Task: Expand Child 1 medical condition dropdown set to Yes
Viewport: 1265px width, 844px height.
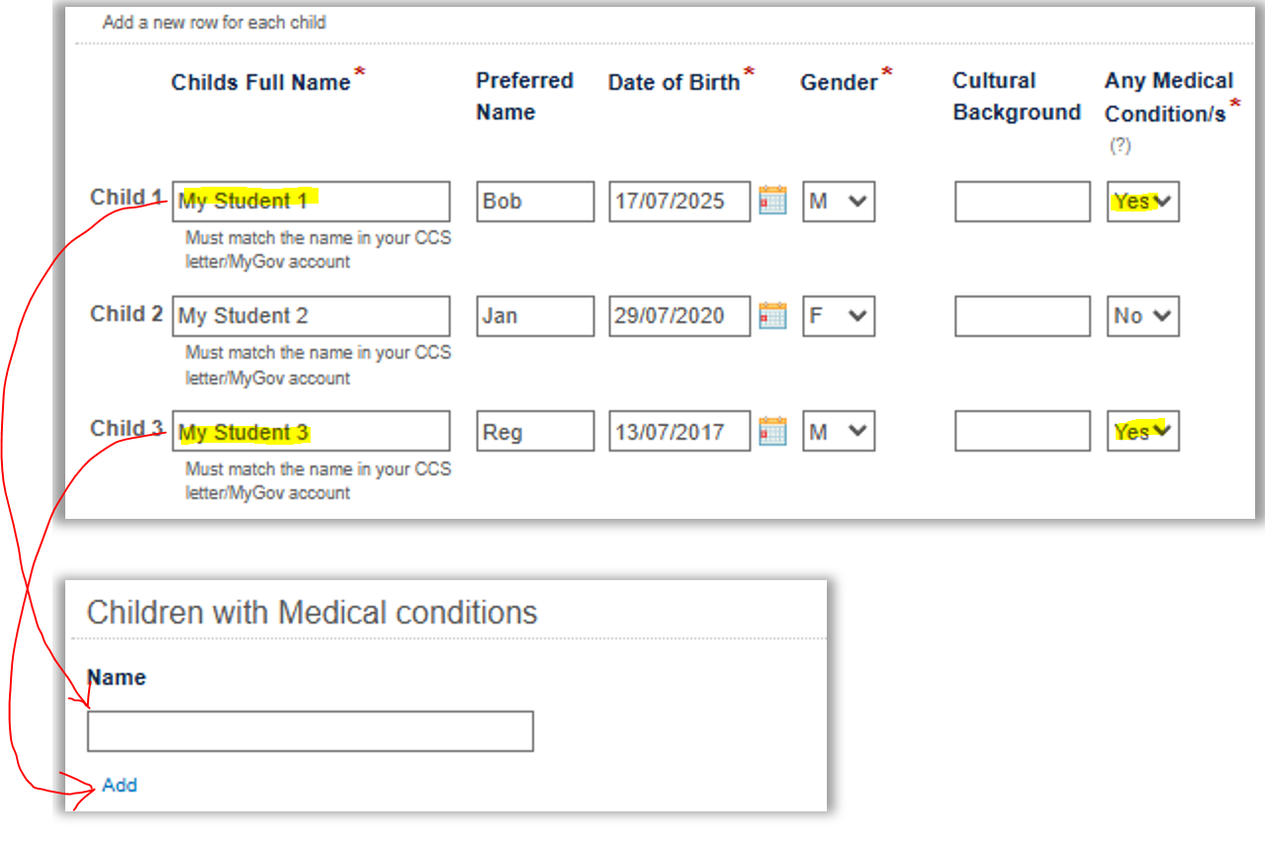Action: (x=1143, y=202)
